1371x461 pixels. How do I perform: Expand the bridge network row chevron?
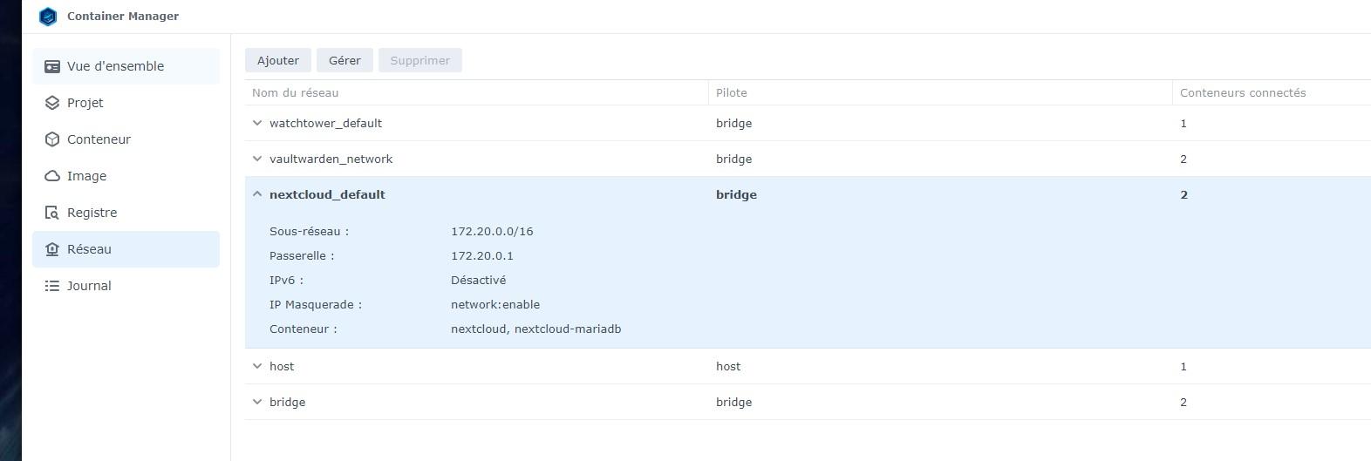pos(257,402)
